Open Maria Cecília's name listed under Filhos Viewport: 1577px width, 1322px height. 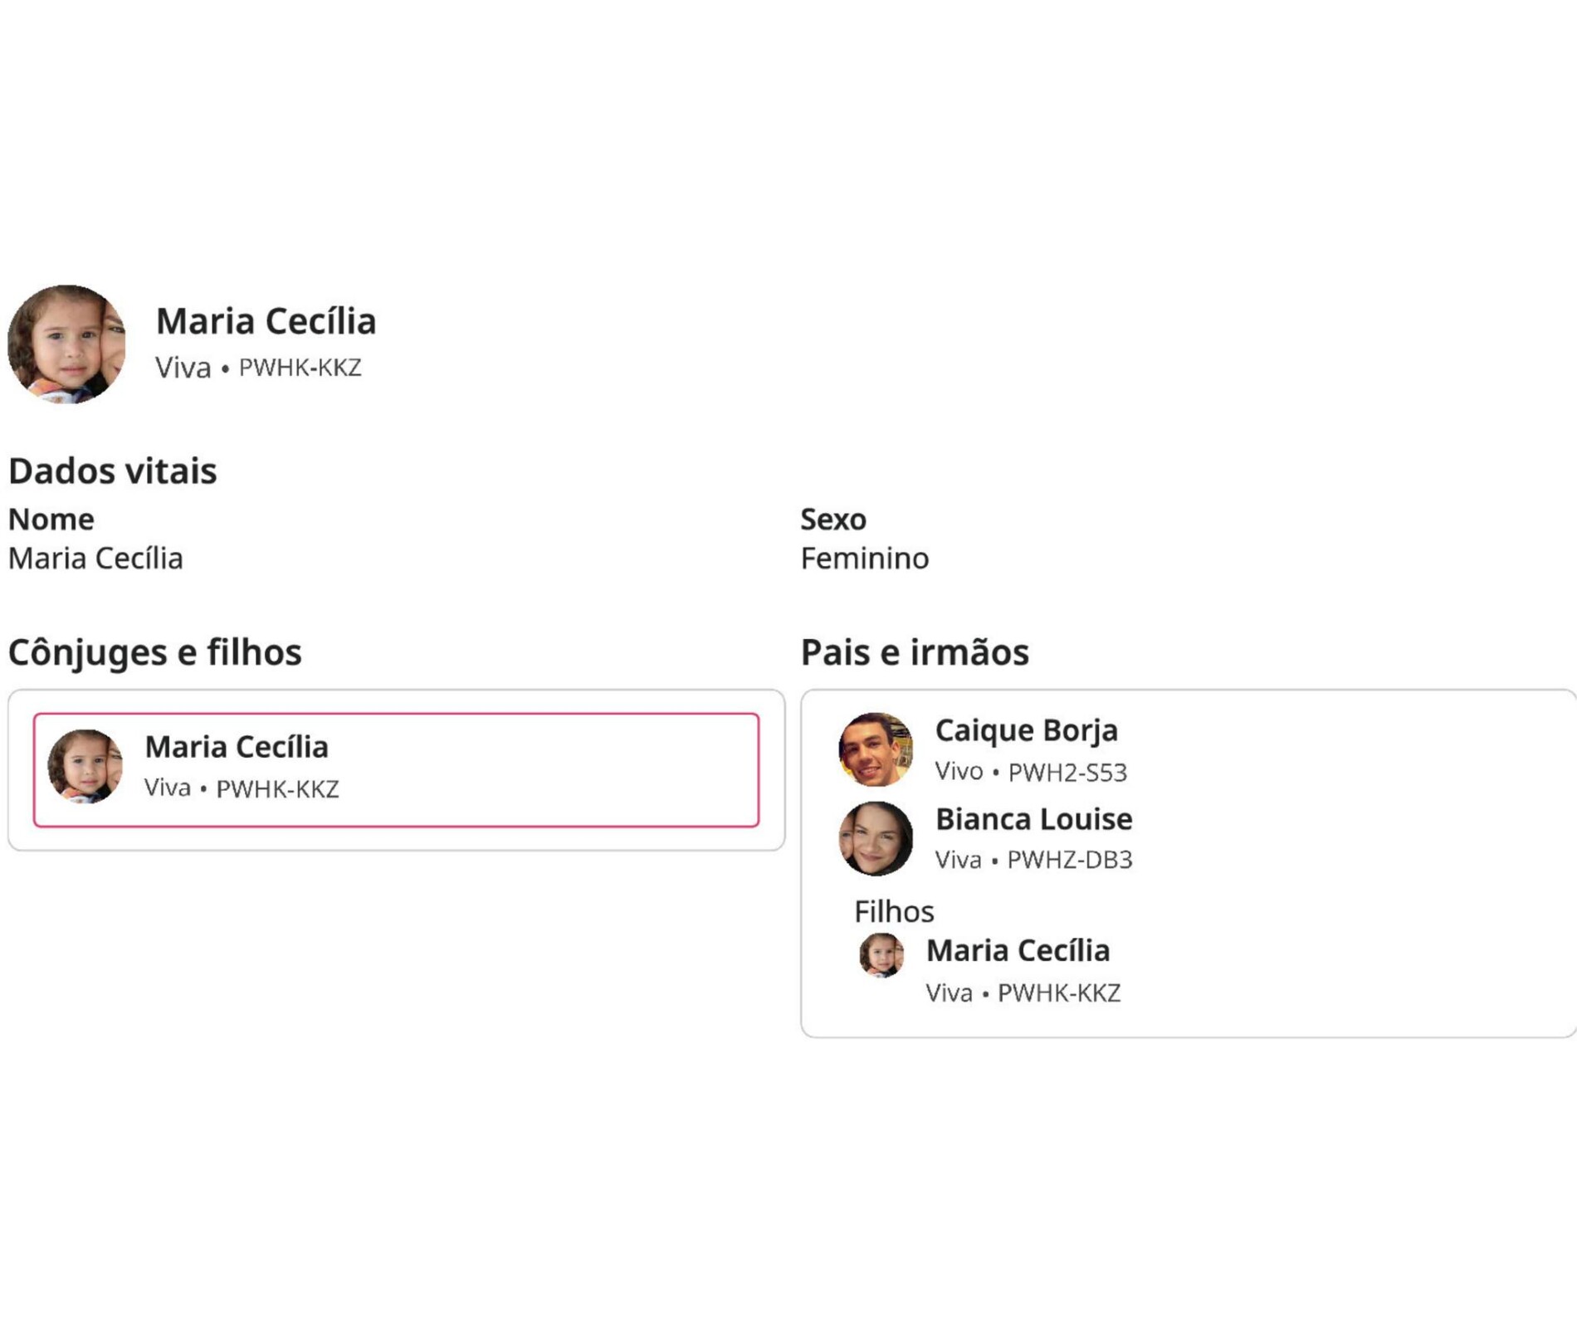(1018, 951)
